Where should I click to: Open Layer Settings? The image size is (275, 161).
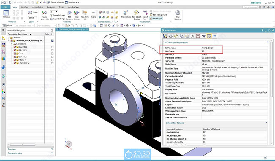point(58,19)
